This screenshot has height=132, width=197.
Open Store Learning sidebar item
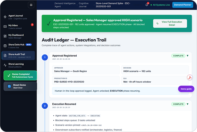[18, 65]
